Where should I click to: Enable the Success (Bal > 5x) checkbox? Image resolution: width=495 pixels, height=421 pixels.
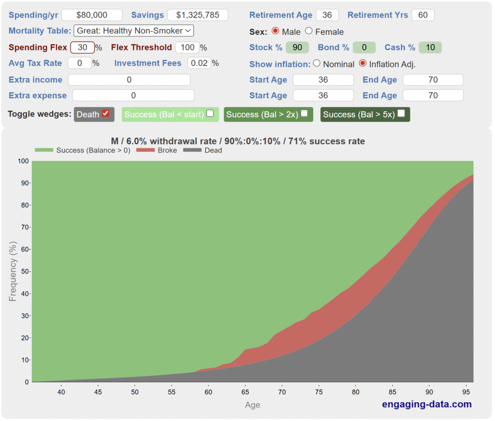pos(401,113)
